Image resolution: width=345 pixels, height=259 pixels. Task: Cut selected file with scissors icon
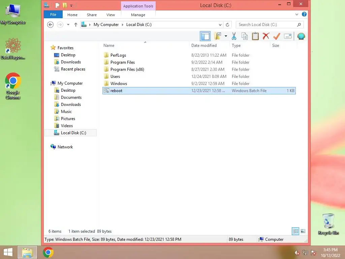[x=234, y=36]
